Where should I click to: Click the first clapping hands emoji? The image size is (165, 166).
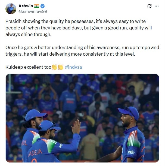coord(54,67)
